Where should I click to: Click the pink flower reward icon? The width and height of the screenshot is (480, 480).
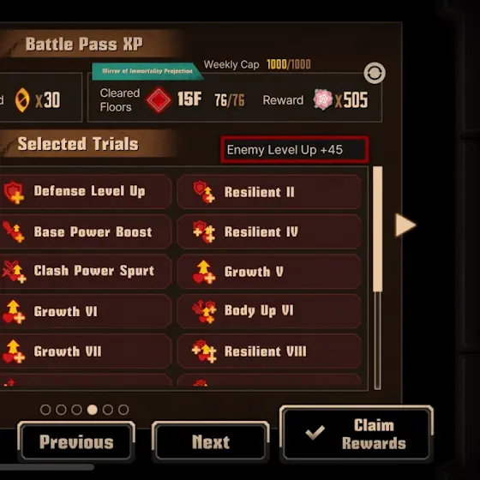(x=322, y=99)
